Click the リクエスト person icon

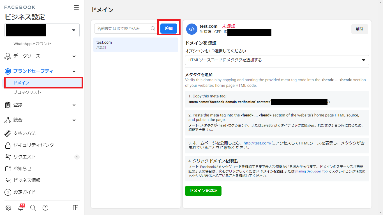[x=8, y=157]
